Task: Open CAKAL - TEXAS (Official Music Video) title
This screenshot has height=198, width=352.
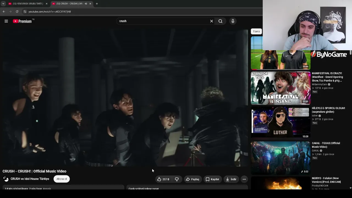Action: pyautogui.click(x=326, y=145)
